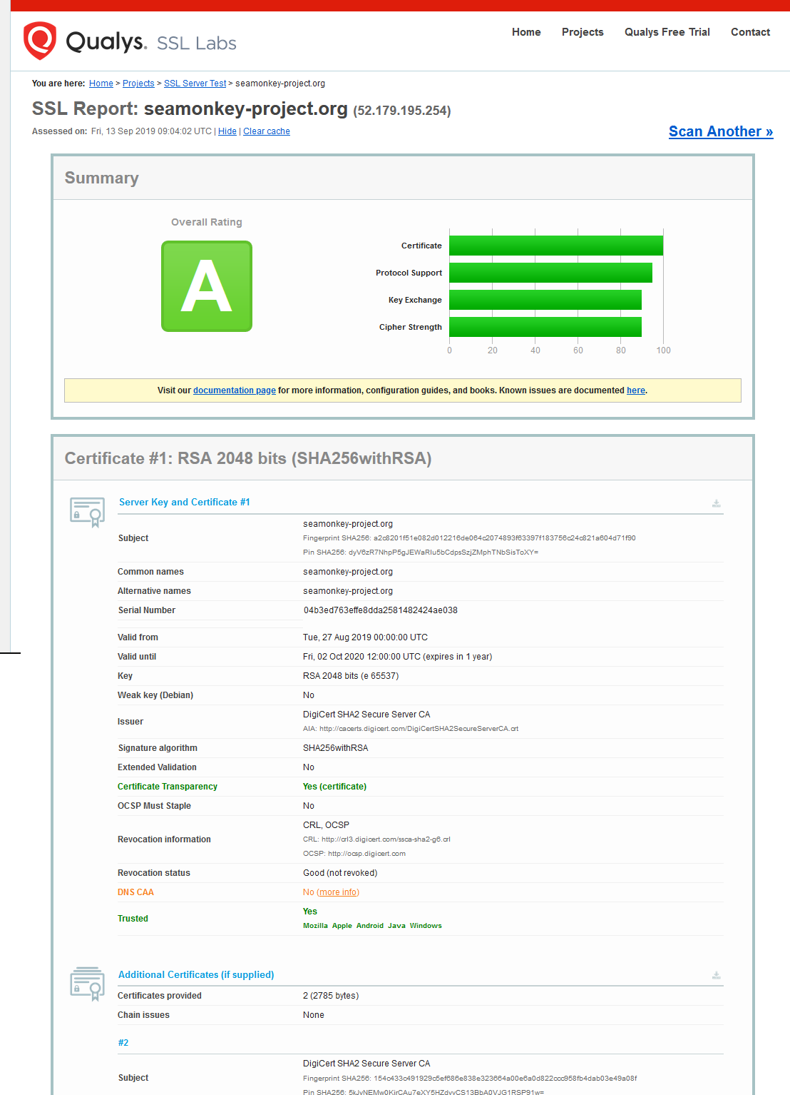Click the Overall Rating label
This screenshot has width=790, height=1095.
(x=207, y=222)
